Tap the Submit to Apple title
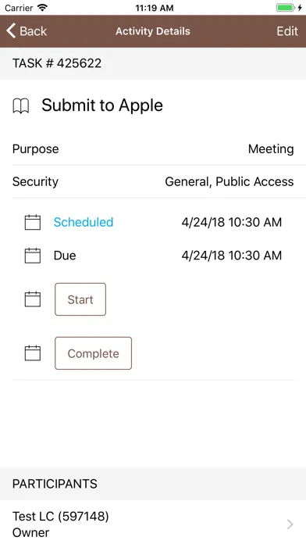 point(102,105)
